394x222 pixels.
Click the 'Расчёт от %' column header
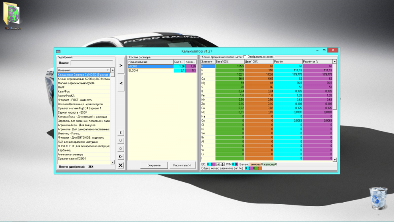pyautogui.click(x=317, y=62)
